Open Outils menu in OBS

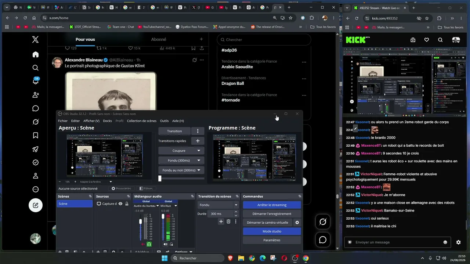coord(164,121)
